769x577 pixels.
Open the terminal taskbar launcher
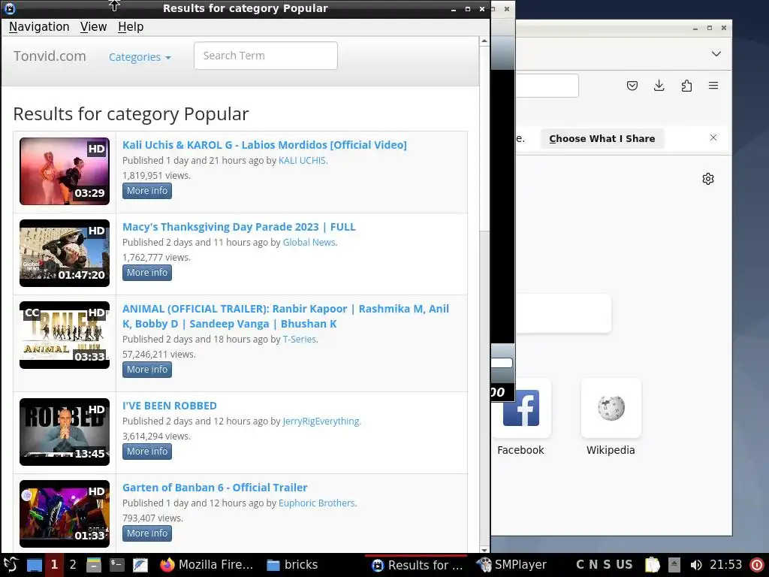pyautogui.click(x=116, y=565)
